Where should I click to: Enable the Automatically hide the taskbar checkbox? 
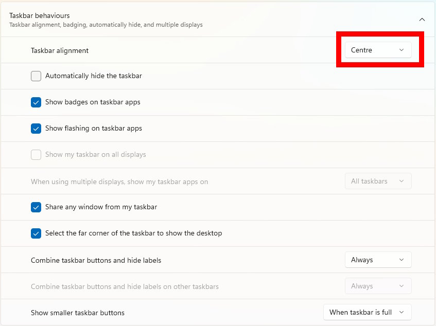36,76
